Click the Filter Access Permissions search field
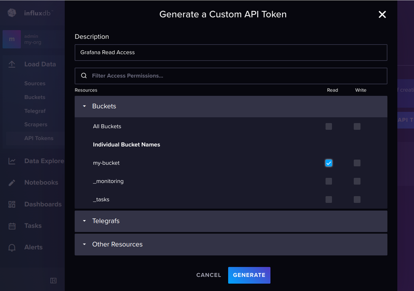The image size is (414, 291). pos(231,75)
